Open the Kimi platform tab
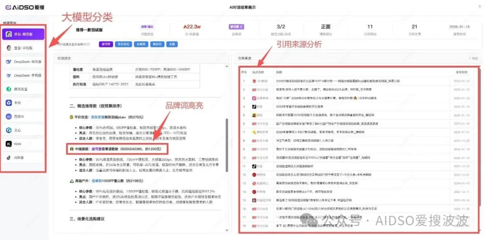 click(x=24, y=144)
